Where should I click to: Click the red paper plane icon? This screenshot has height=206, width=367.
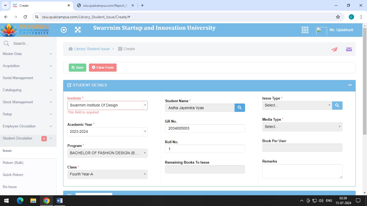334,49
